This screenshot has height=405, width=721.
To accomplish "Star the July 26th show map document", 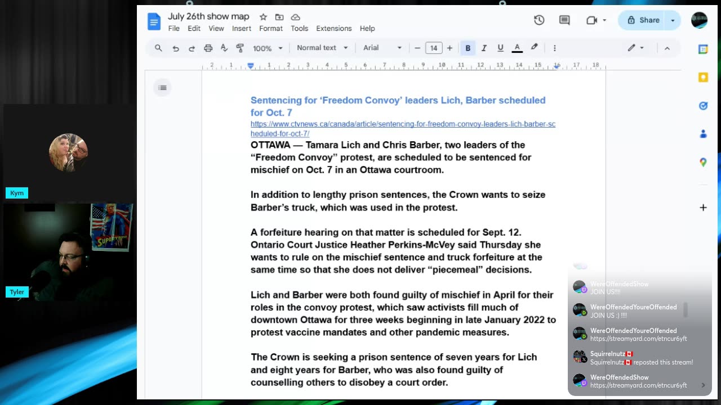I will 263,17.
